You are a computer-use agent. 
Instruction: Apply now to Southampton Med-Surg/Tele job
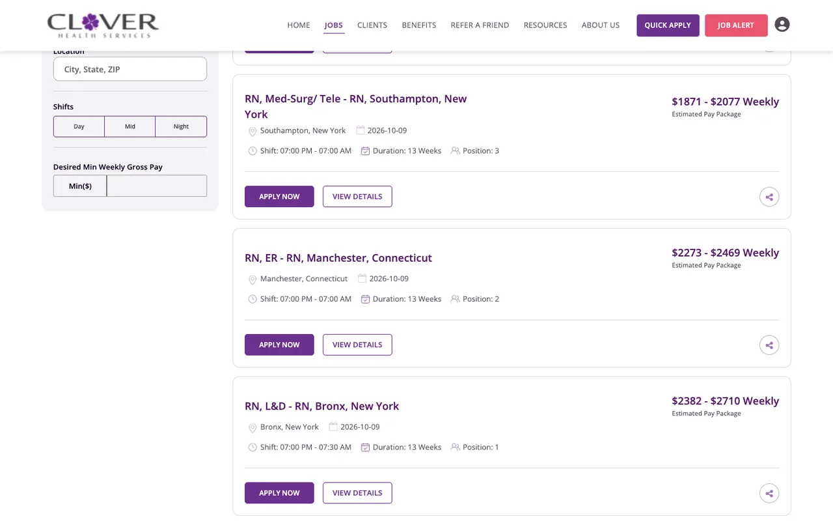(279, 197)
